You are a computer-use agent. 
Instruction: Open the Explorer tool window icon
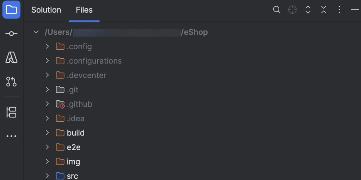(x=11, y=10)
